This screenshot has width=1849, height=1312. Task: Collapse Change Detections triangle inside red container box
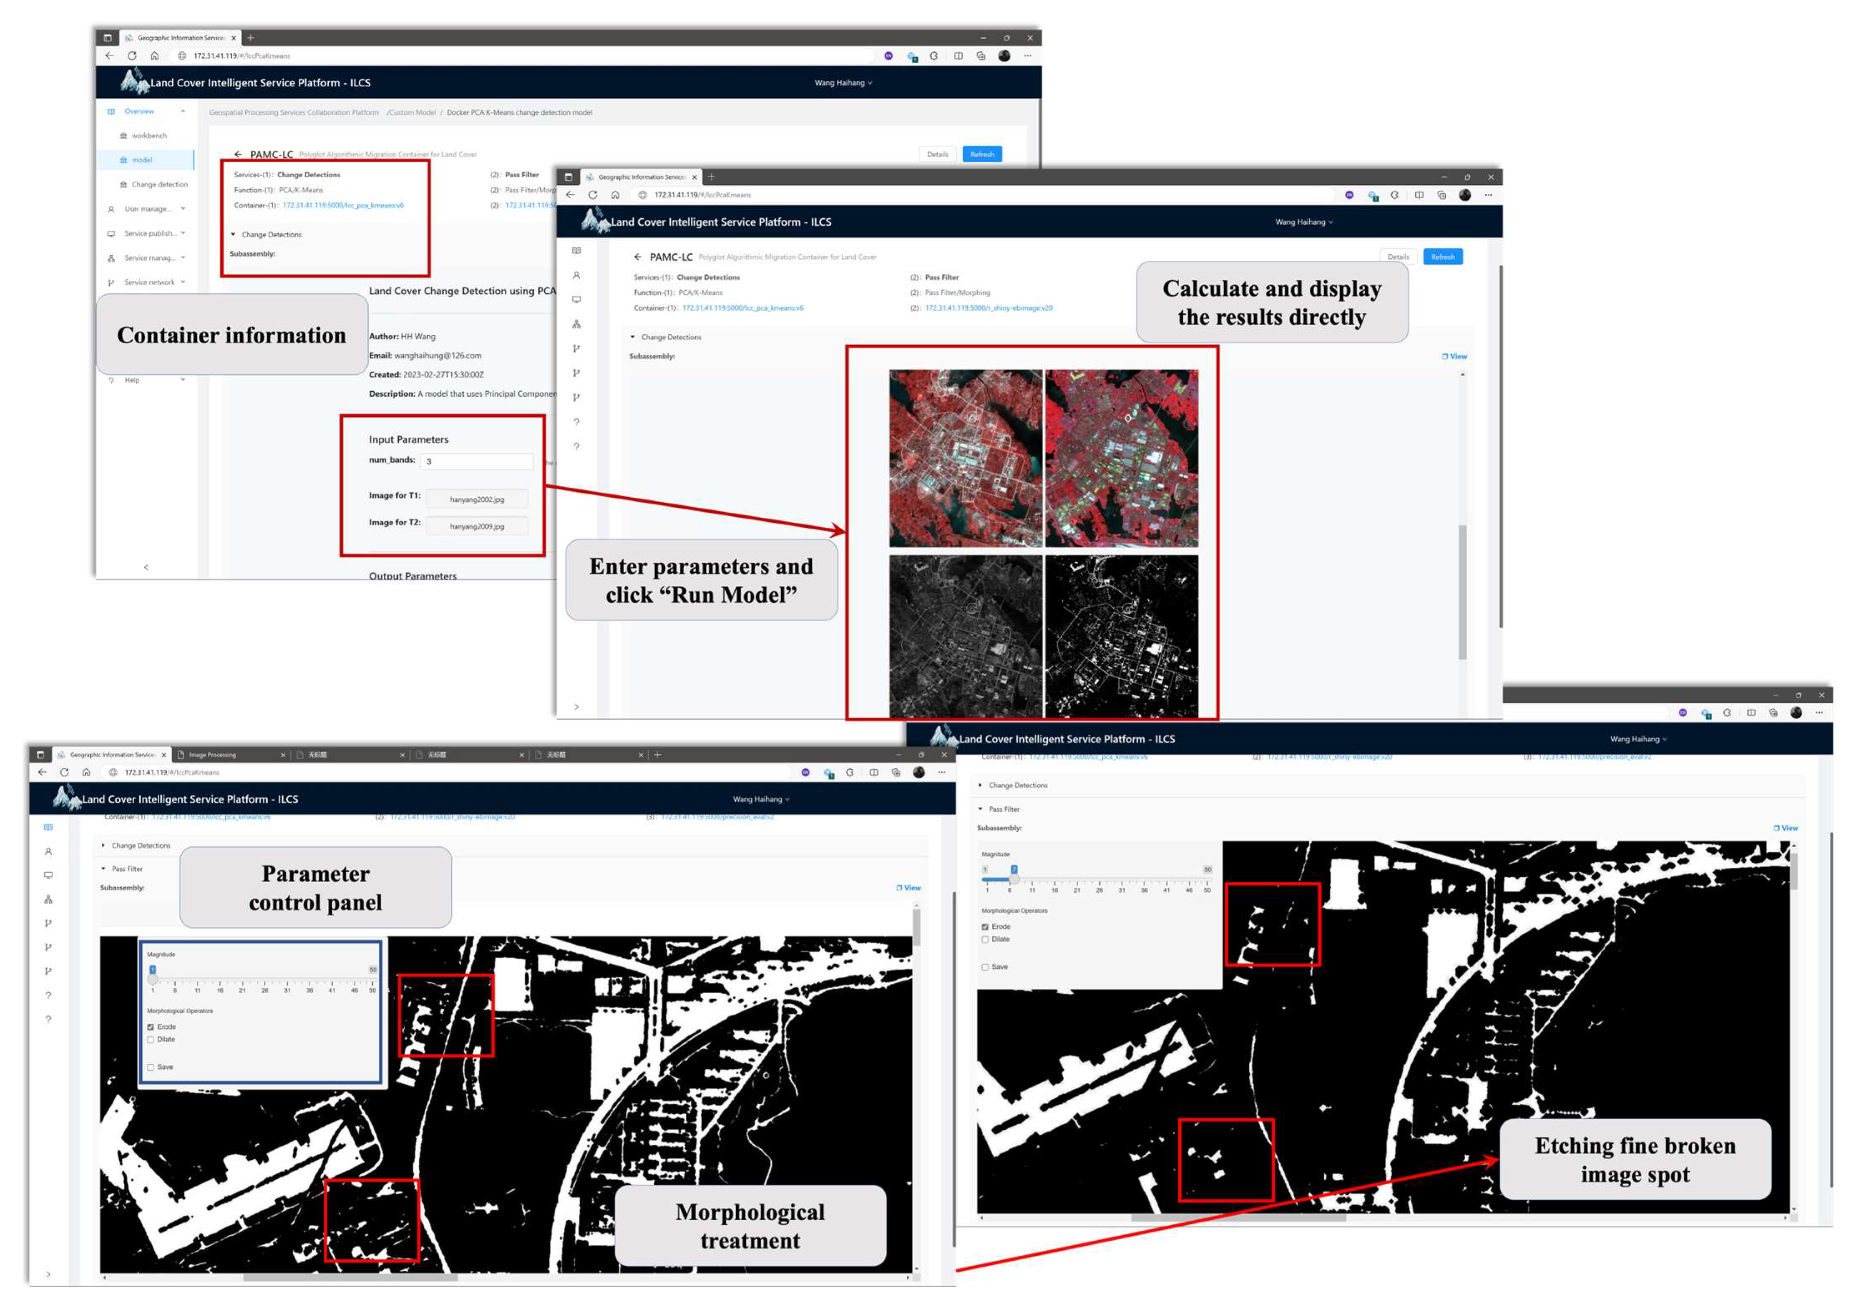(234, 235)
